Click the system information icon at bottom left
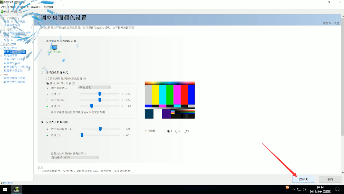This screenshot has height=194, width=344. click(2, 183)
